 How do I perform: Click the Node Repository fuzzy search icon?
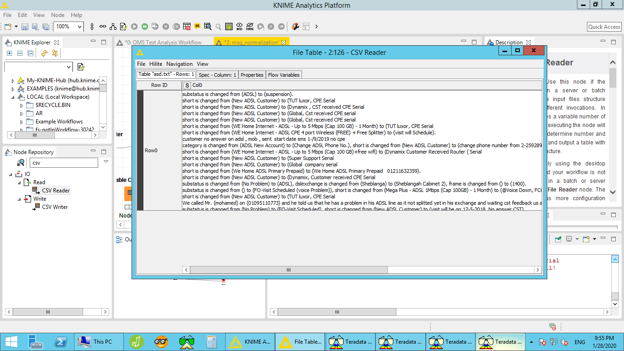pos(21,162)
